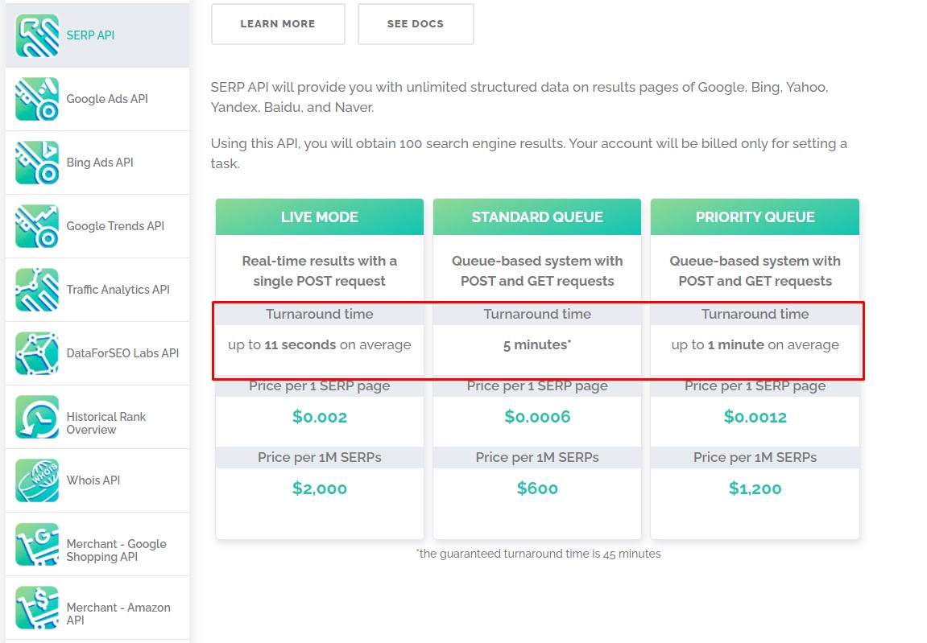Click the Merchant Amazon API cart icon

[x=37, y=608]
